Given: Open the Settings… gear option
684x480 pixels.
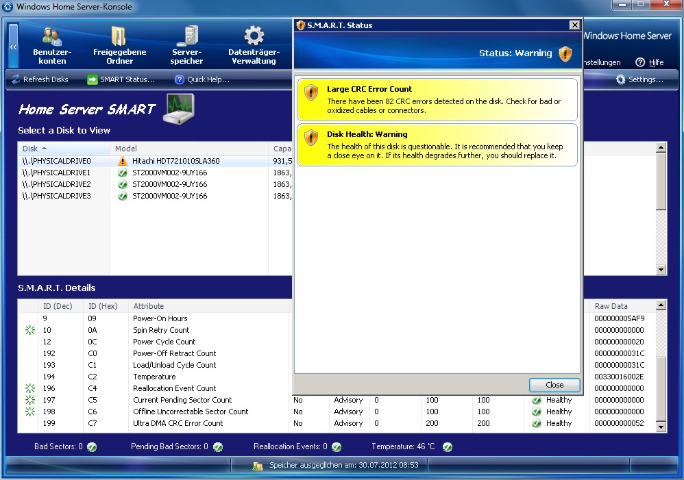Looking at the screenshot, I should (x=640, y=79).
